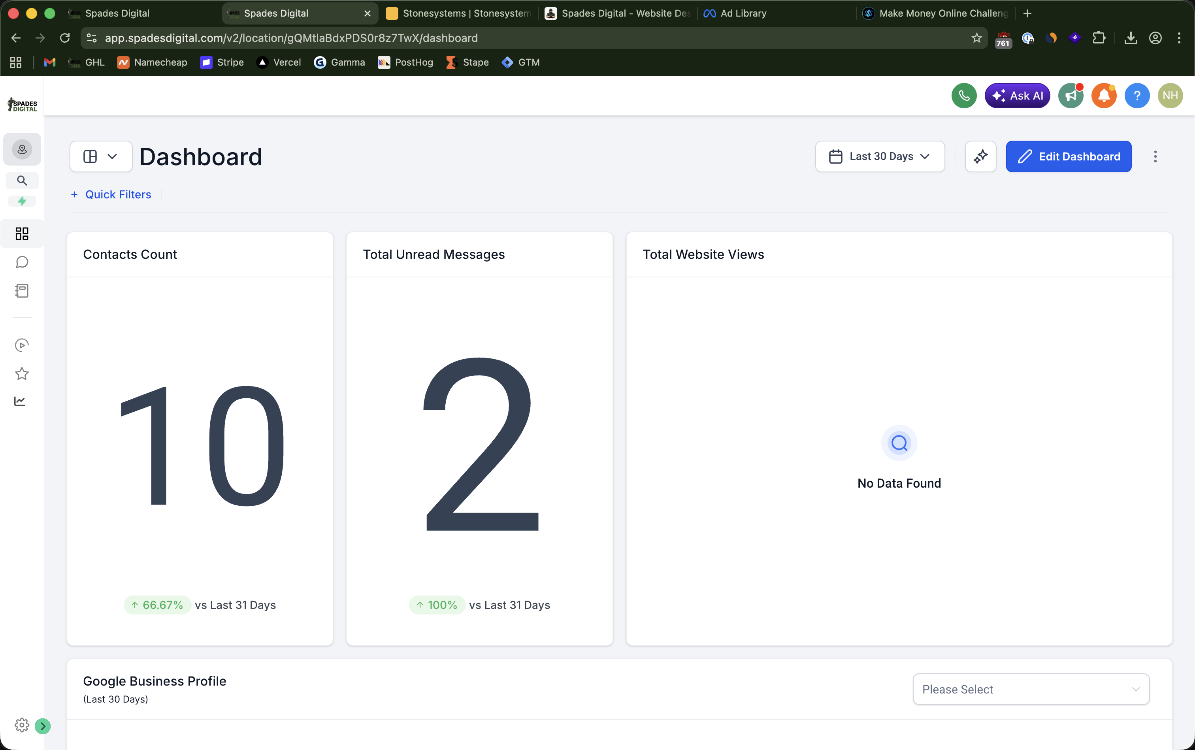The width and height of the screenshot is (1195, 750).
Task: Open the Gamma bookmark
Action: pyautogui.click(x=339, y=62)
